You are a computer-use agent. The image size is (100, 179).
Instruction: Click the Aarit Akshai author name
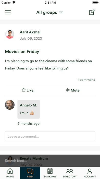tap(30, 32)
